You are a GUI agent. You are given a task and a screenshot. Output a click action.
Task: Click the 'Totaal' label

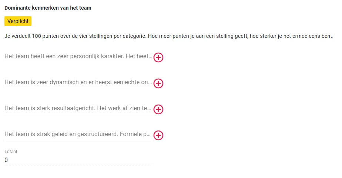11,152
